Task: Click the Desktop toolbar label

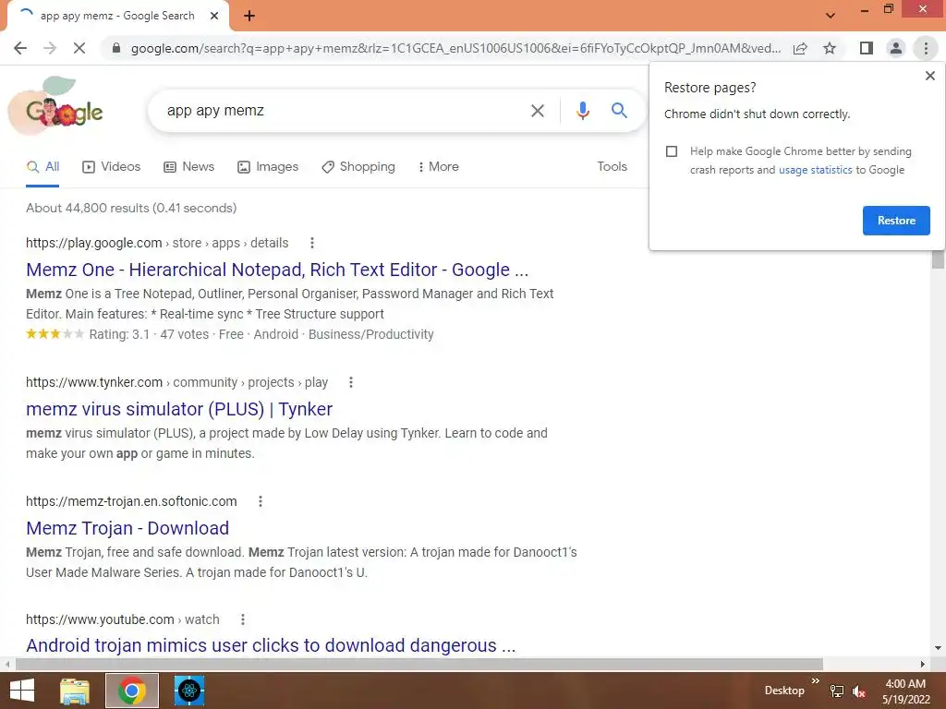Action: click(784, 691)
